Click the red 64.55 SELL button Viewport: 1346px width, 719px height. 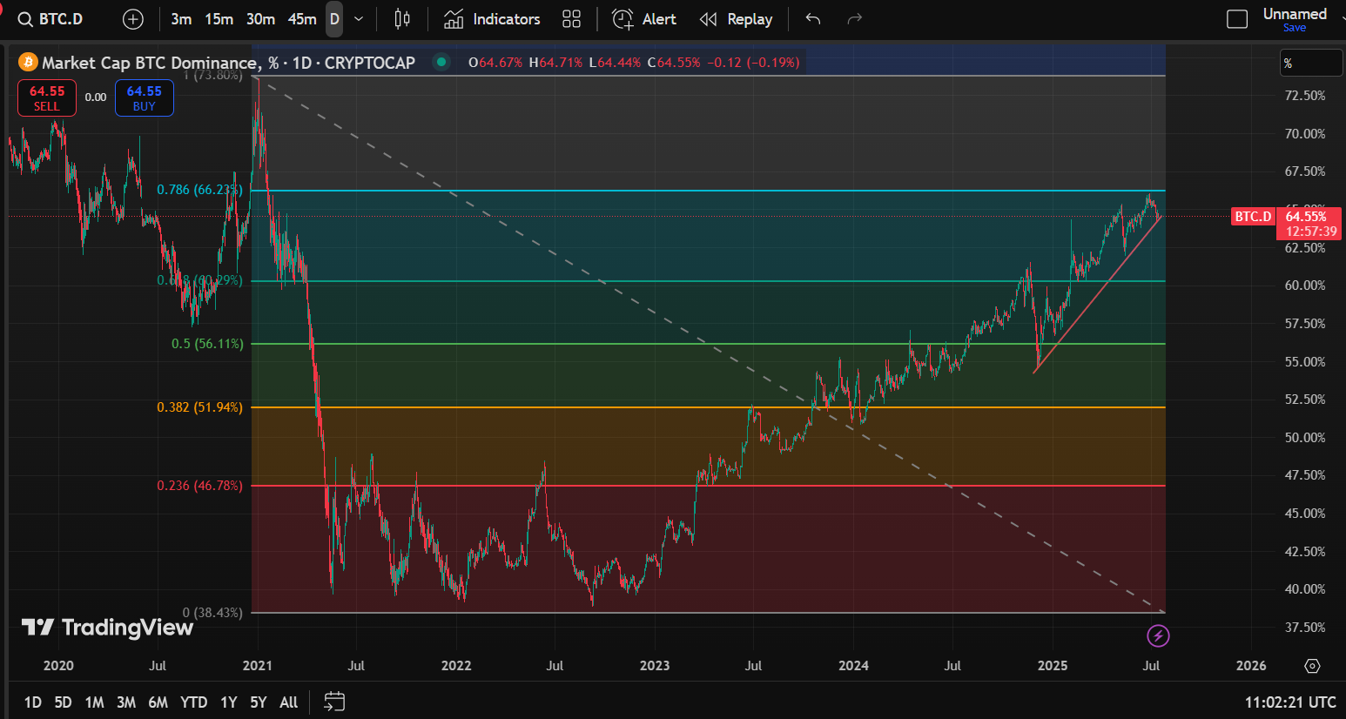47,97
